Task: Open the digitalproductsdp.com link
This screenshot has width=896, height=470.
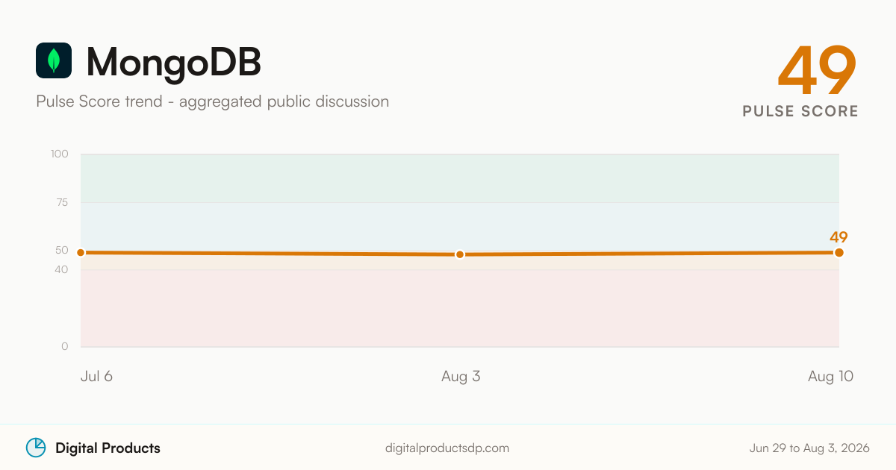Action: click(x=447, y=448)
